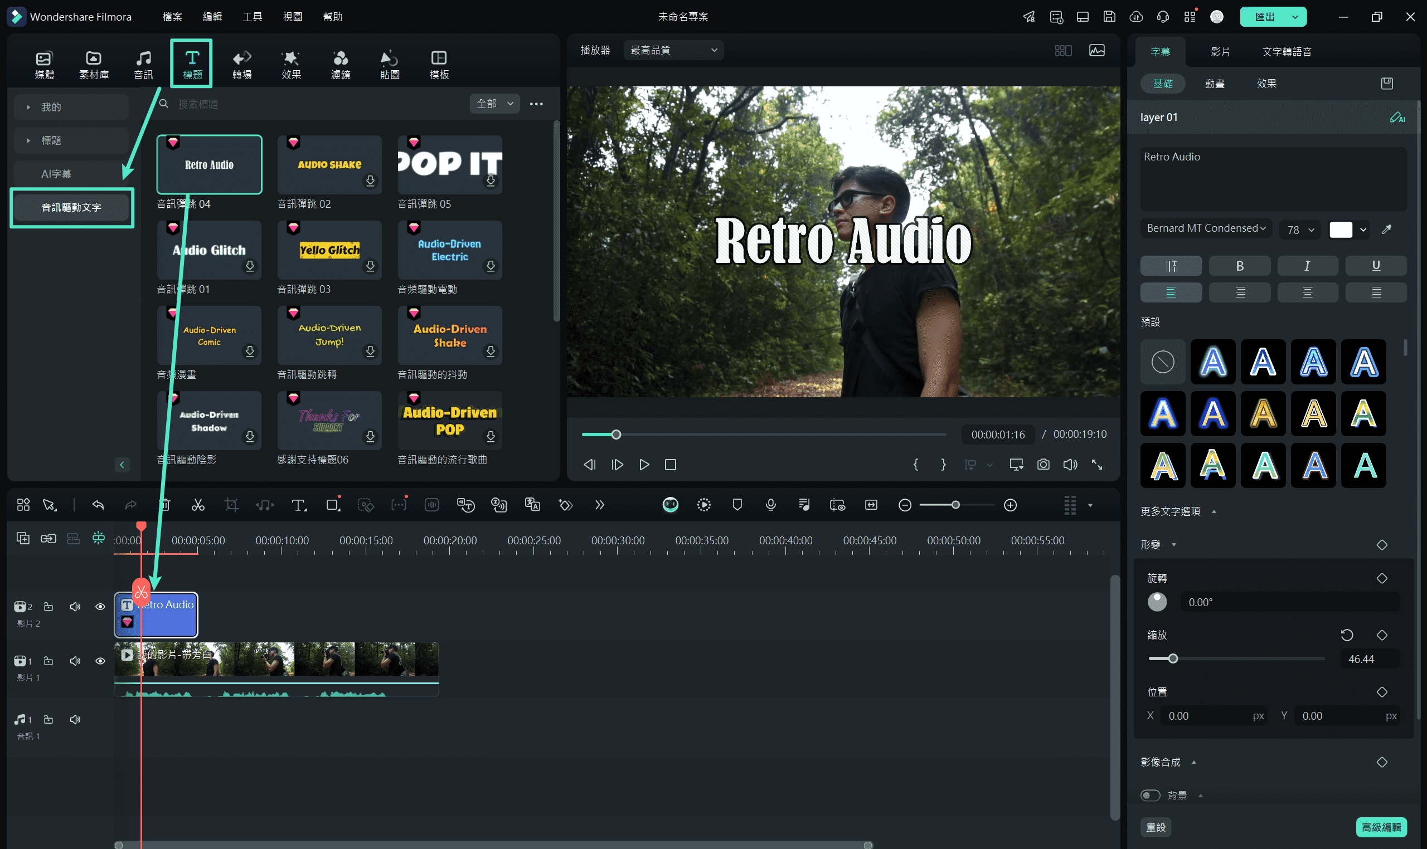Screen dimensions: 1427x849
Task: Open the 檔案 menu
Action: (x=172, y=17)
